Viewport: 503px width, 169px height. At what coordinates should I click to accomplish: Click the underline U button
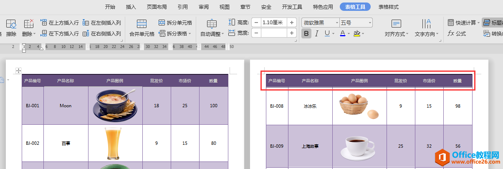click(327, 33)
